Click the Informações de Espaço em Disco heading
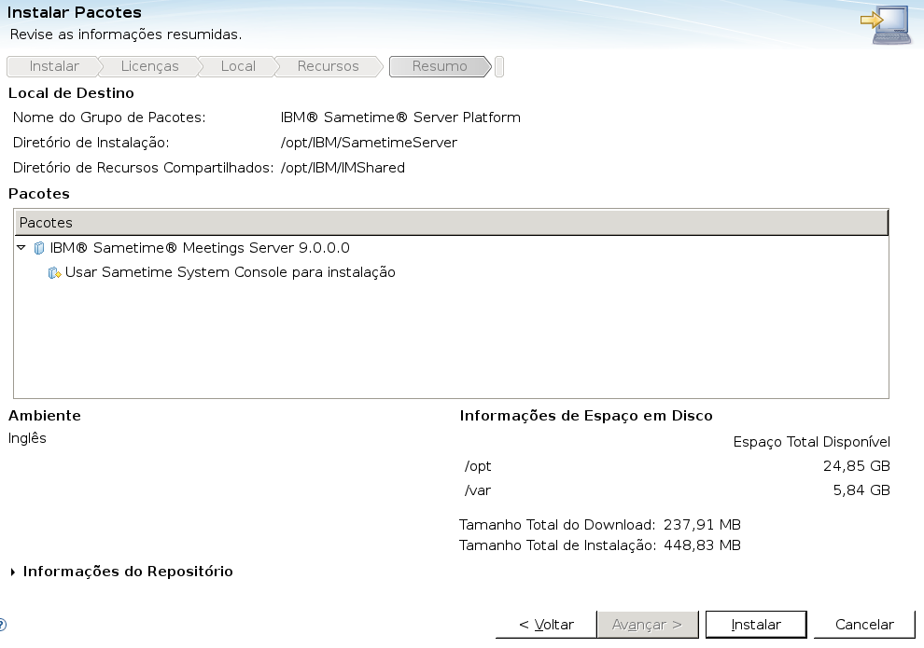The image size is (924, 648). point(586,416)
